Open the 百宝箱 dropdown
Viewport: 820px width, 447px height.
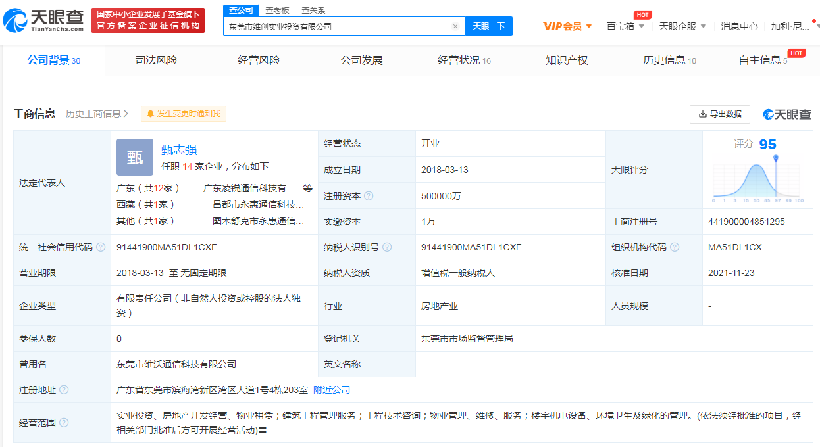tap(625, 26)
